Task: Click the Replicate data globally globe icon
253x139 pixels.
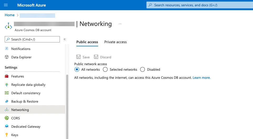Action: coord(7,85)
